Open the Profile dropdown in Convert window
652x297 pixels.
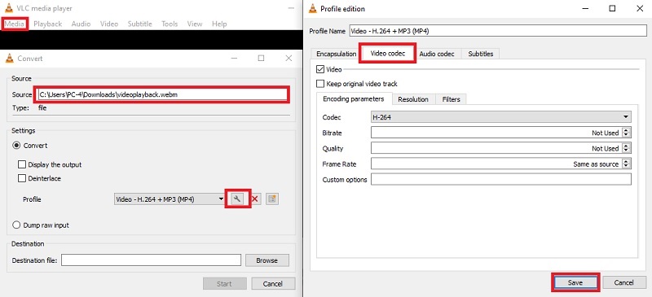170,199
